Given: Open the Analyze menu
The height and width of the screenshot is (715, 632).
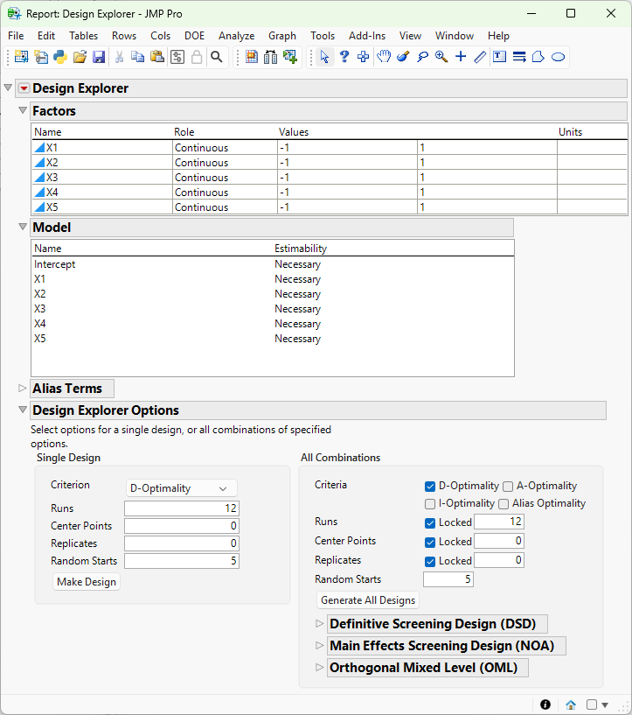Looking at the screenshot, I should [236, 36].
